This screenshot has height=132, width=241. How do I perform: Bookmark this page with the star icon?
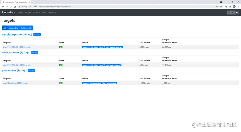221,6
